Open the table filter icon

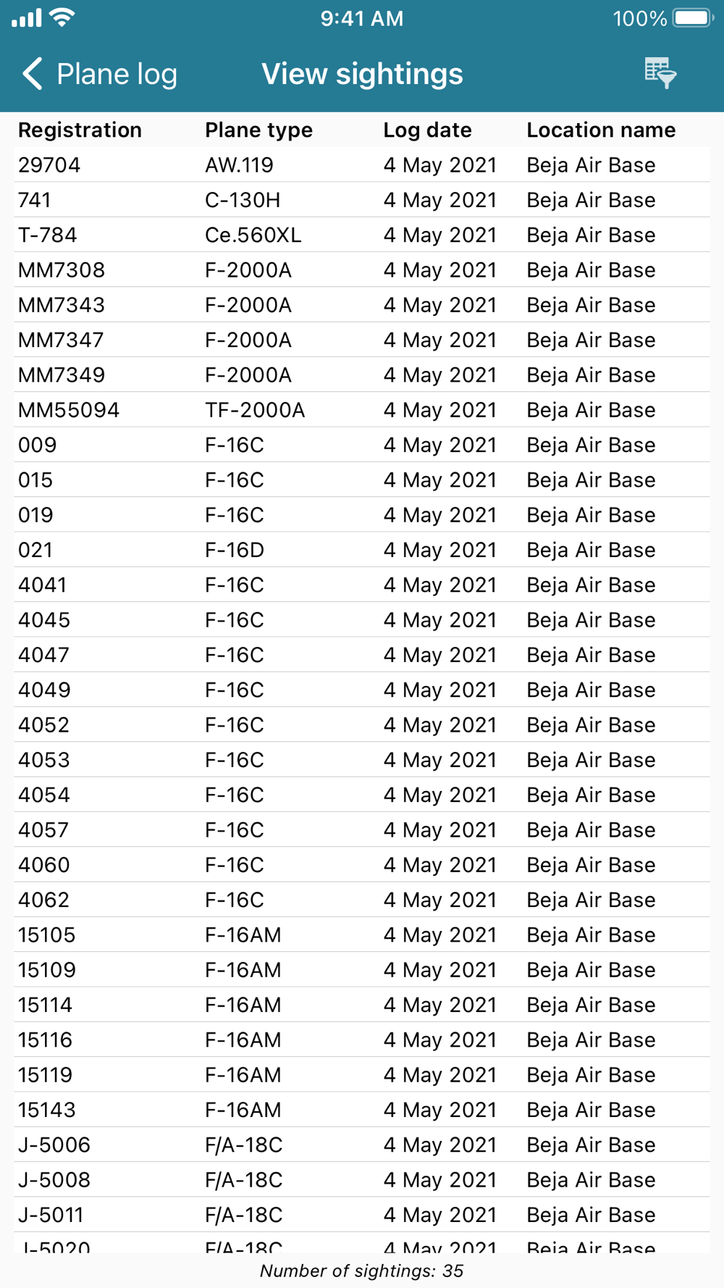point(660,73)
